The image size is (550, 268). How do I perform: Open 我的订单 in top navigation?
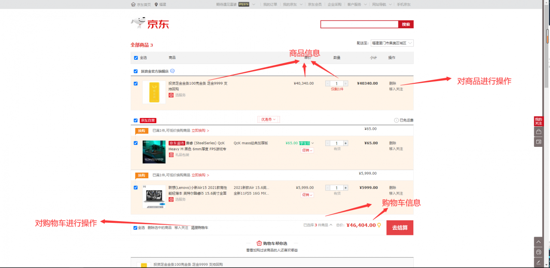[x=270, y=4]
